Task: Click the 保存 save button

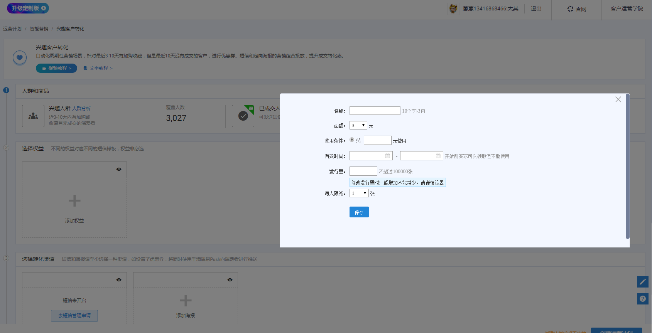Action: 359,212
